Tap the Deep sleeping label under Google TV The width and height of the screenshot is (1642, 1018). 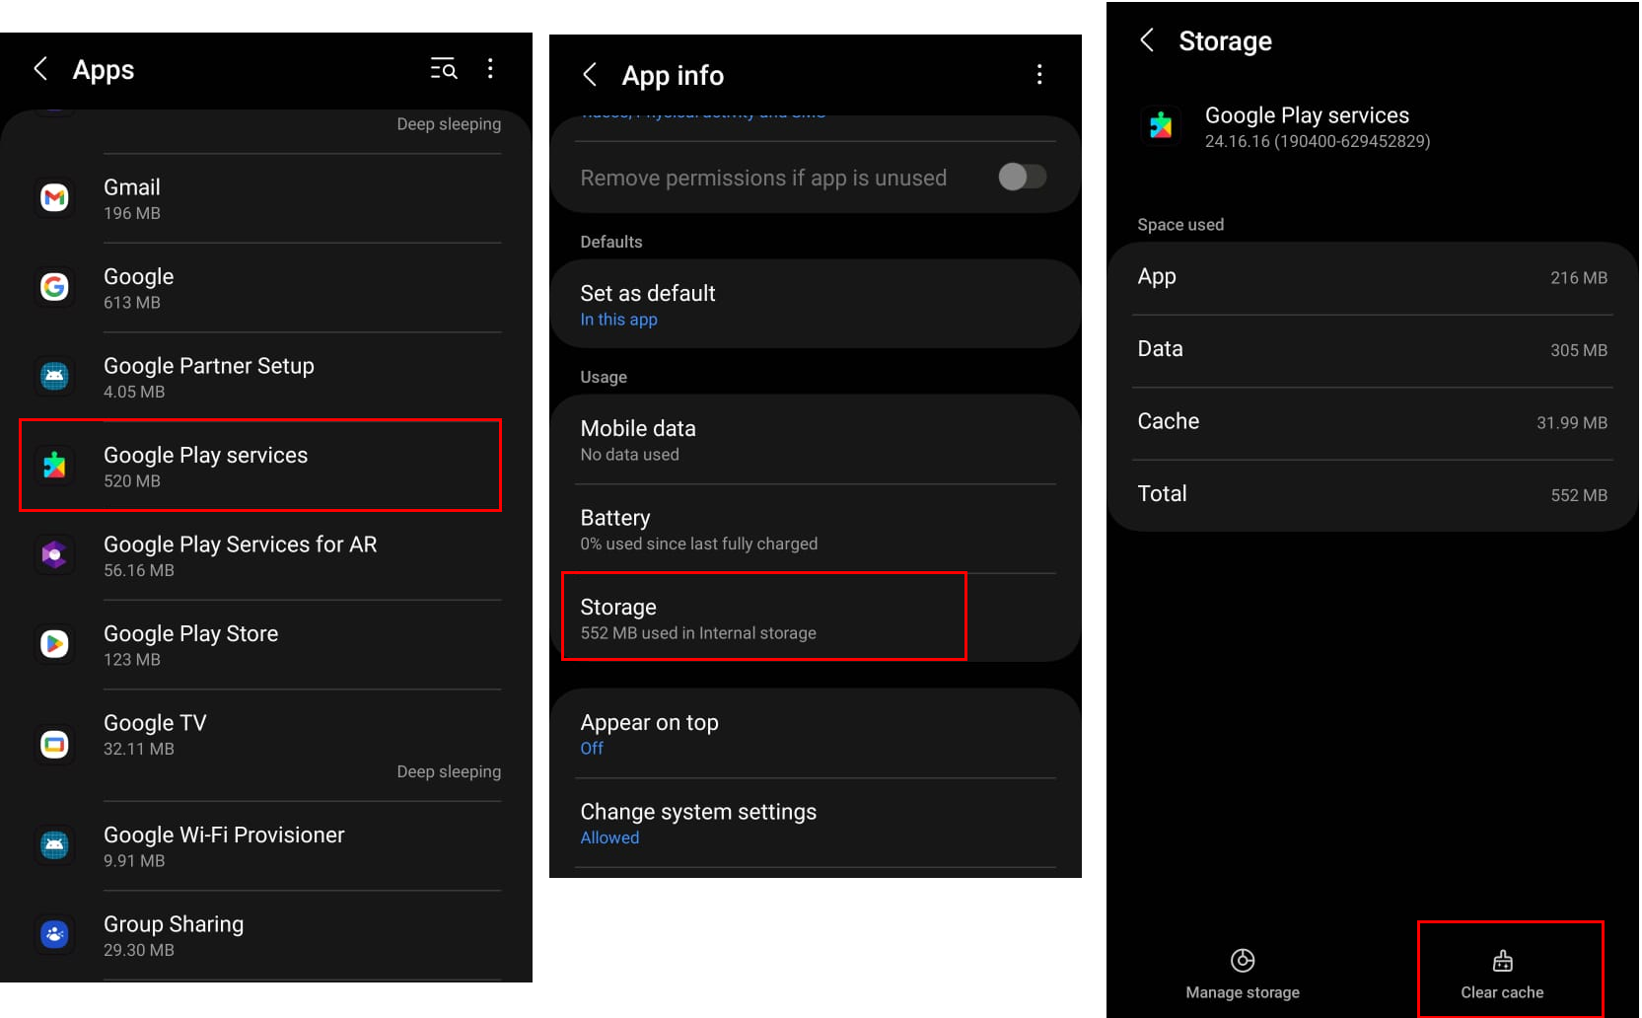(449, 771)
